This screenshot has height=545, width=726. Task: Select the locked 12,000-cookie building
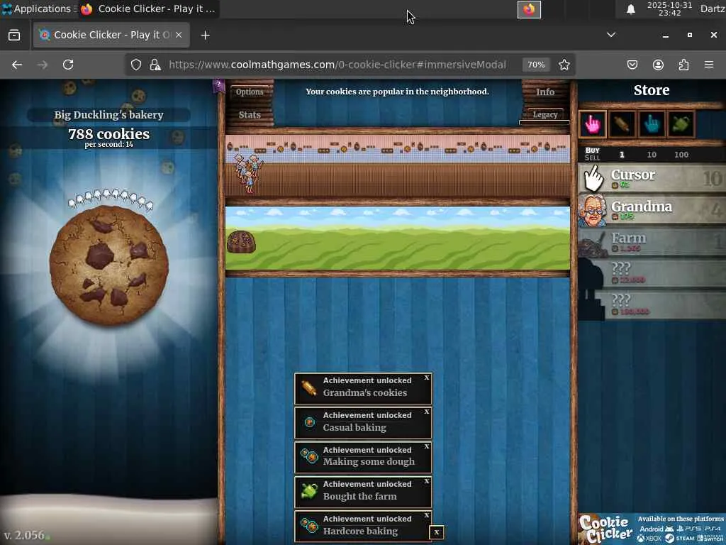pos(652,273)
